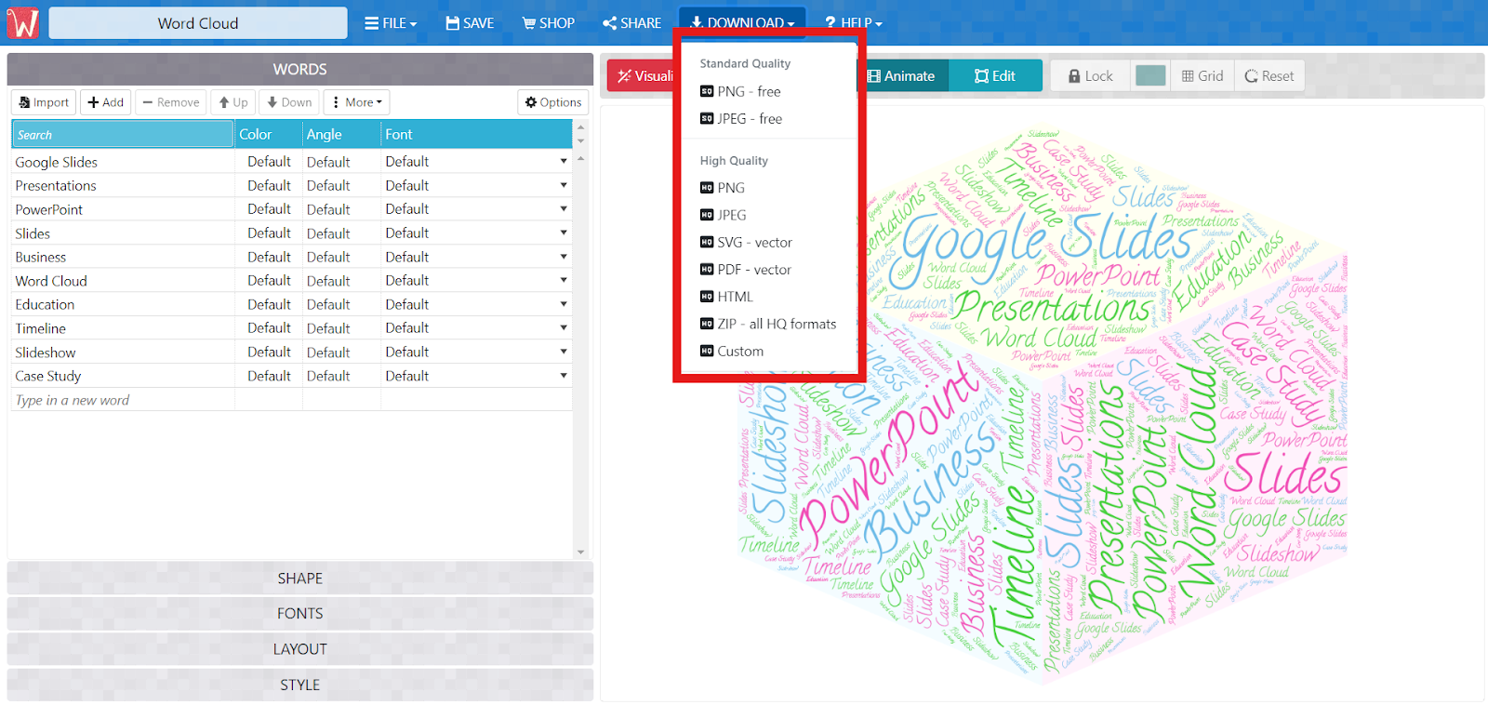Open font dropdown for PowerPoint row
Screen dimensions: 1488x705
[564, 208]
